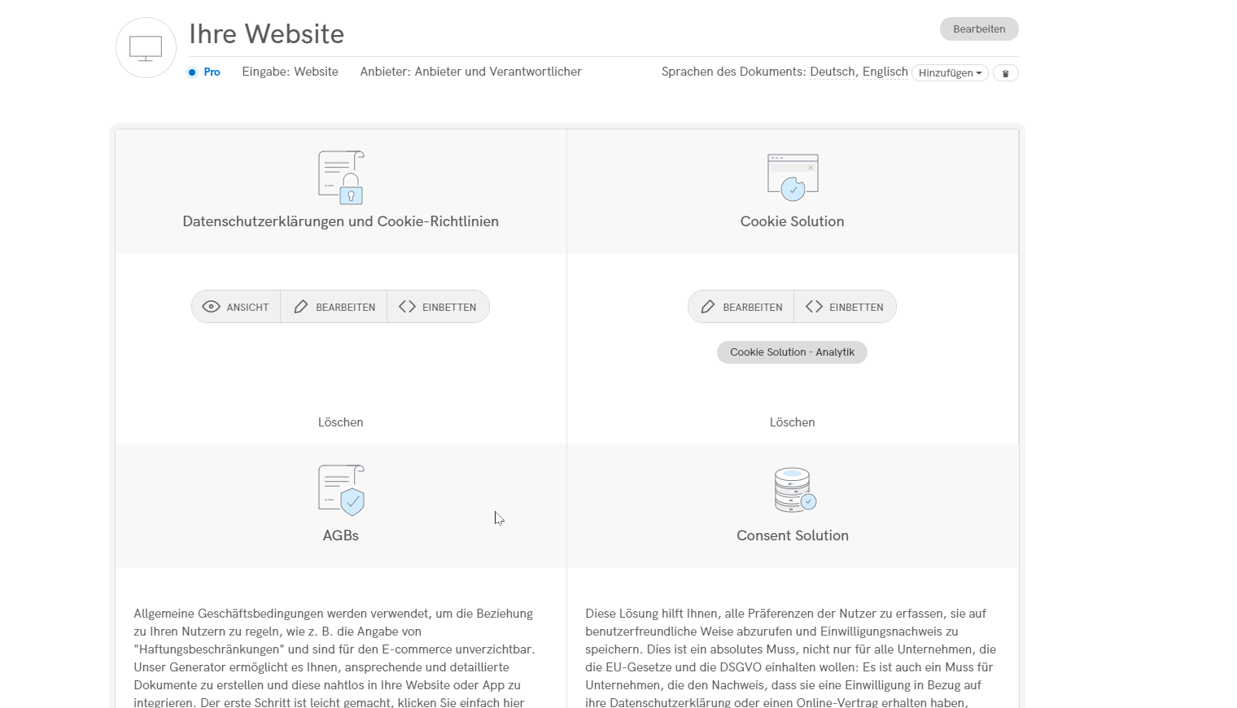Click the Consent Solution database icon
The height and width of the screenshot is (708, 1237).
coord(794,490)
